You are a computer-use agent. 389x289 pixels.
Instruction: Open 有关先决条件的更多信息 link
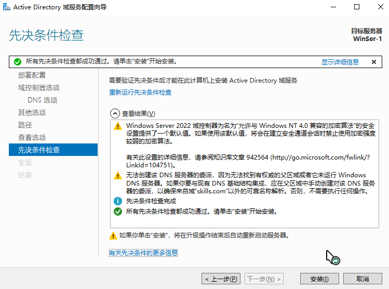pos(143,253)
